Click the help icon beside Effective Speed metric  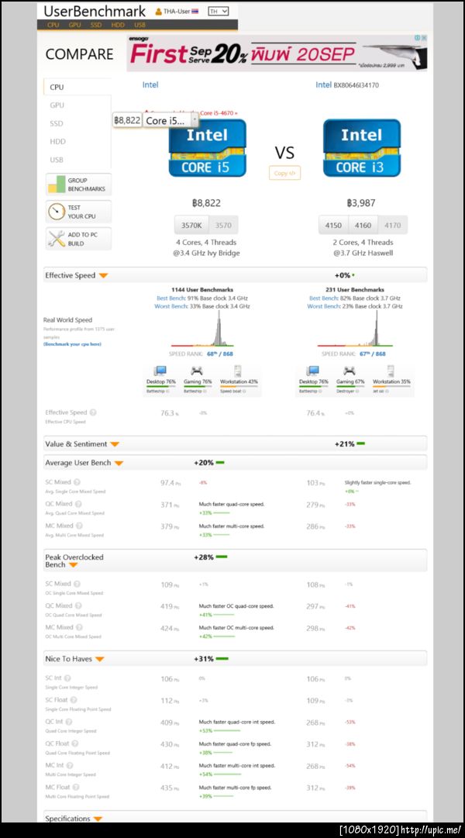(93, 412)
